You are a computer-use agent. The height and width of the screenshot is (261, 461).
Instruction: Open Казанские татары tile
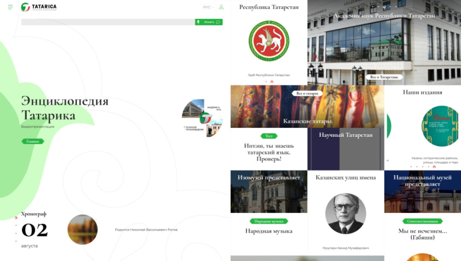click(307, 121)
